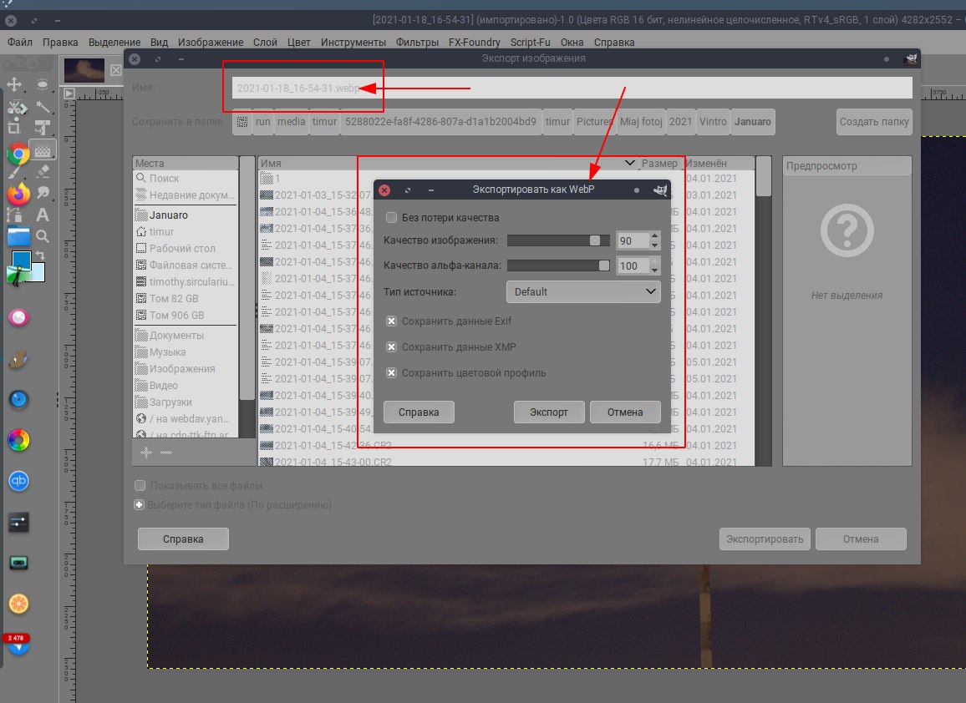Click the sort arrow in Имя column header
966x703 pixels.
629,163
